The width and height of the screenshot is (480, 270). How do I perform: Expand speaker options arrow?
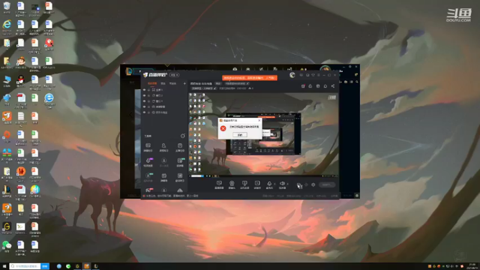pos(288,184)
